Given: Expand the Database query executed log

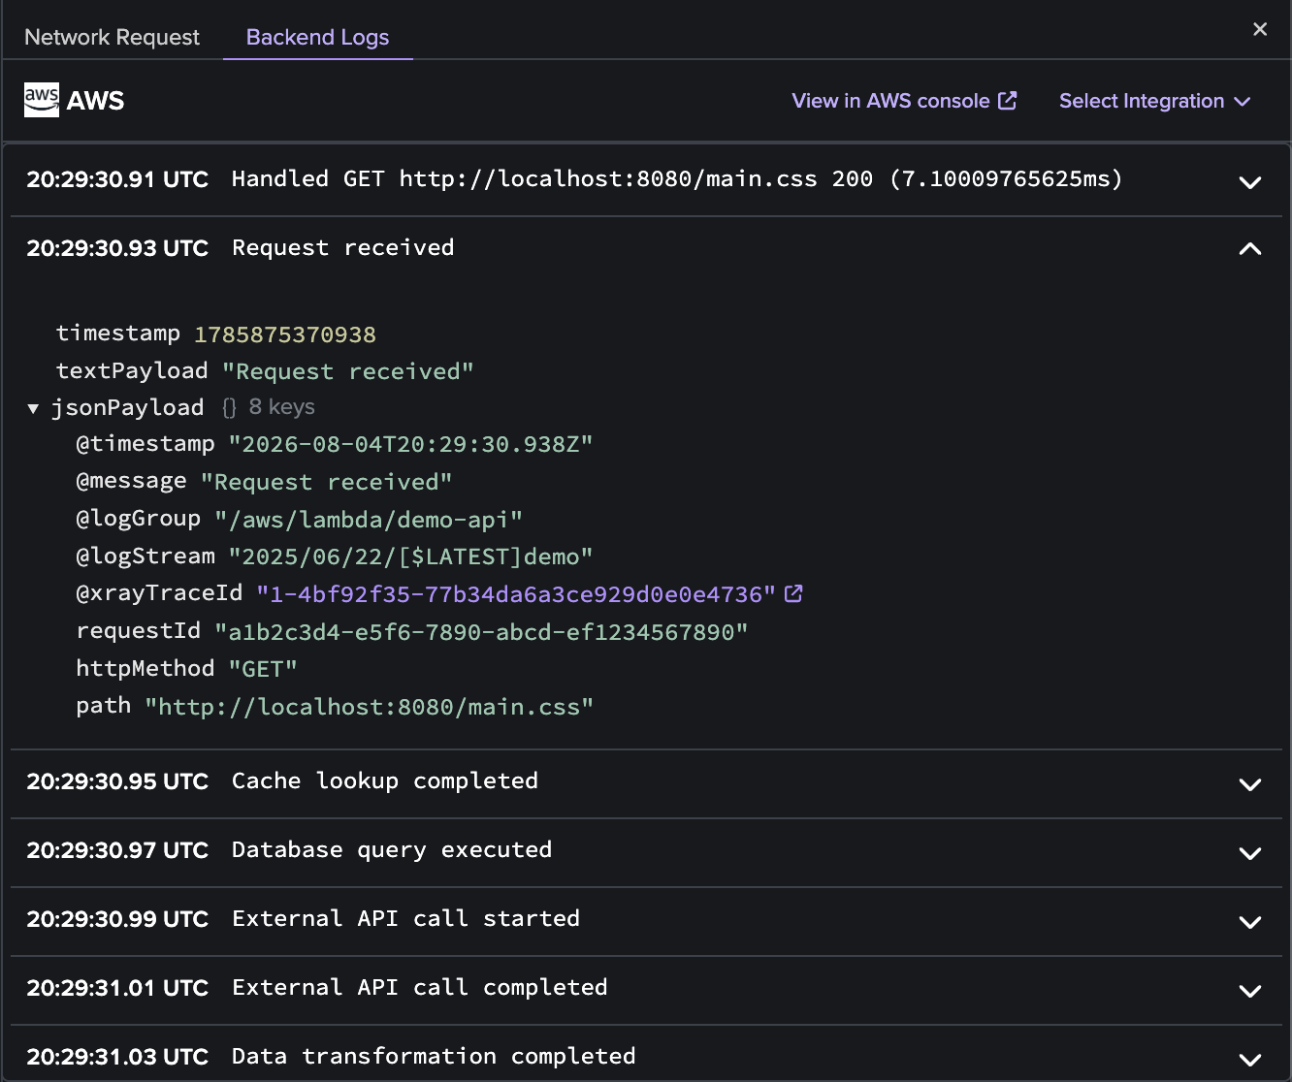Looking at the screenshot, I should 1250,852.
